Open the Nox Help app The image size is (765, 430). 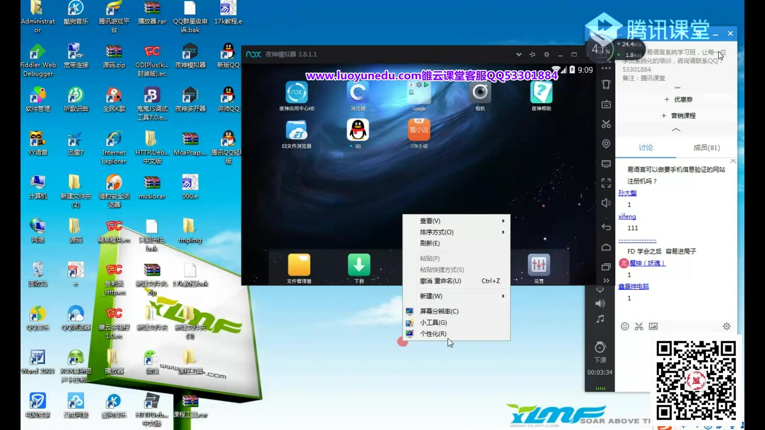tap(541, 93)
